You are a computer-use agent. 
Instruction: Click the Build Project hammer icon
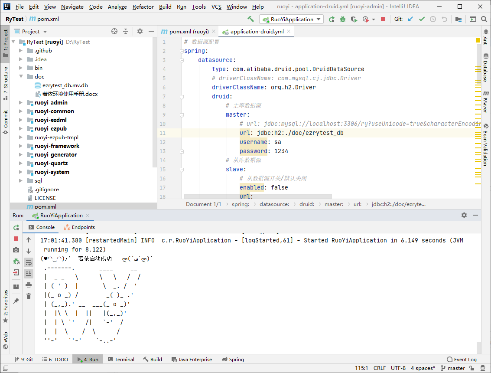click(x=250, y=19)
